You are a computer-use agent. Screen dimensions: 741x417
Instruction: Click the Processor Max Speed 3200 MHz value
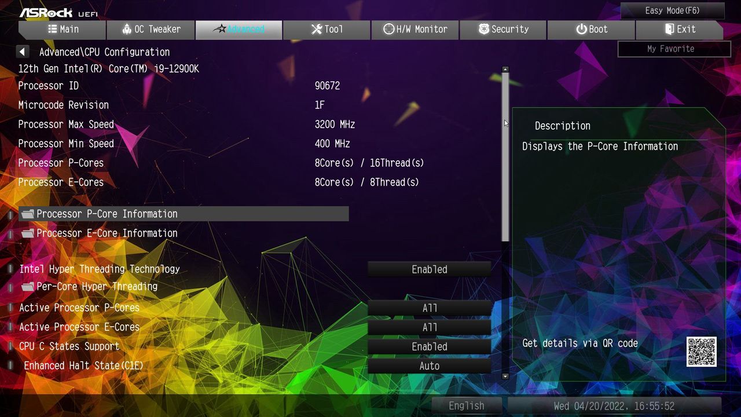[x=335, y=125]
